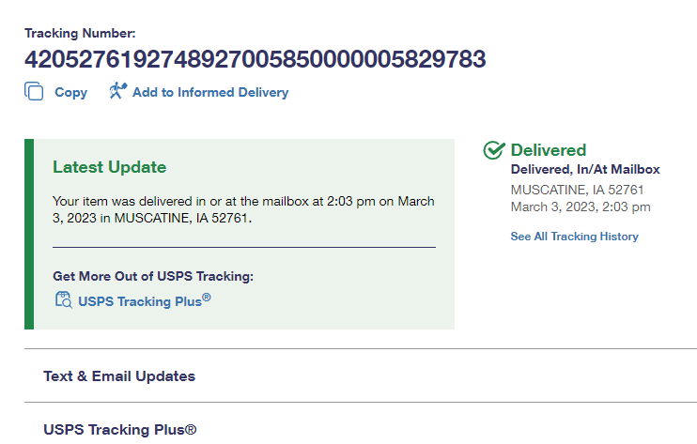Open Add to Informed Delivery link
Viewport: 697px width, 444px height.
[209, 92]
